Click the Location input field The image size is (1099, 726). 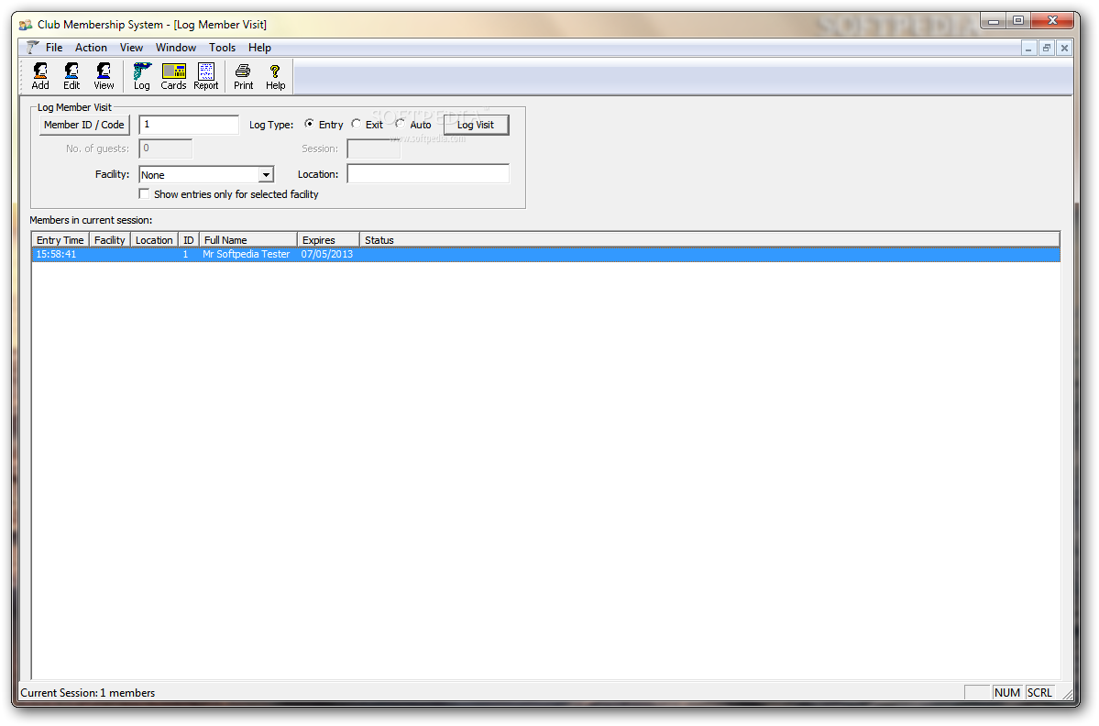(x=428, y=174)
